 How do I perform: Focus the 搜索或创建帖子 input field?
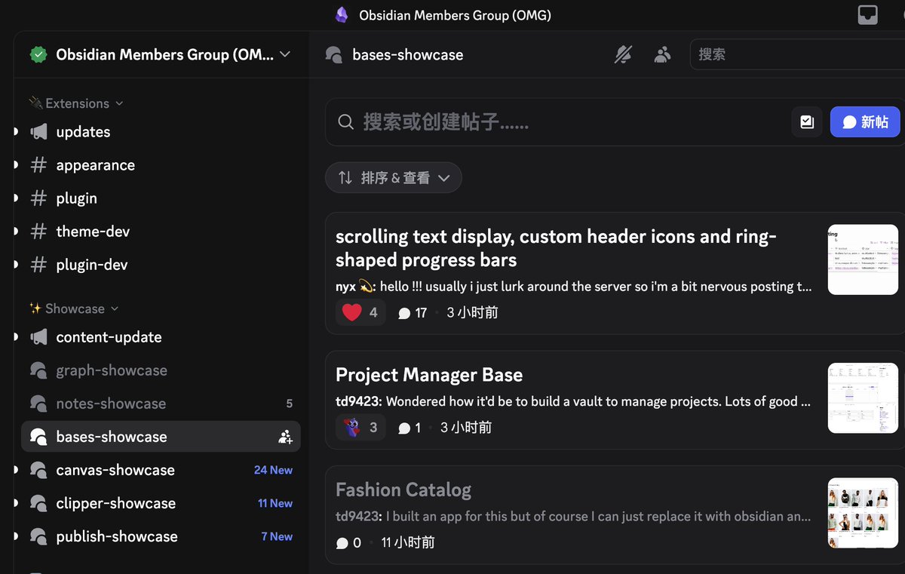pos(558,122)
